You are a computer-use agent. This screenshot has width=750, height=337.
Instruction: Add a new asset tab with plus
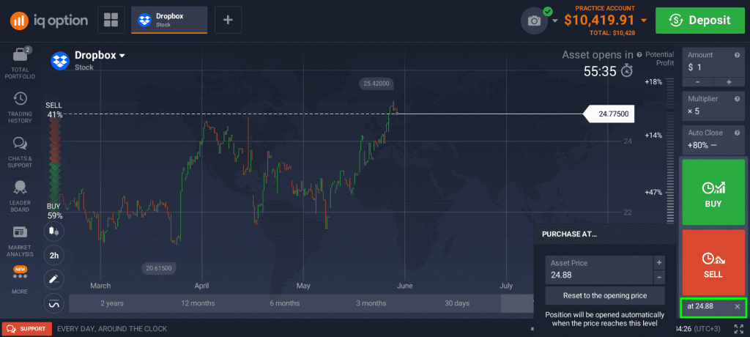(229, 20)
